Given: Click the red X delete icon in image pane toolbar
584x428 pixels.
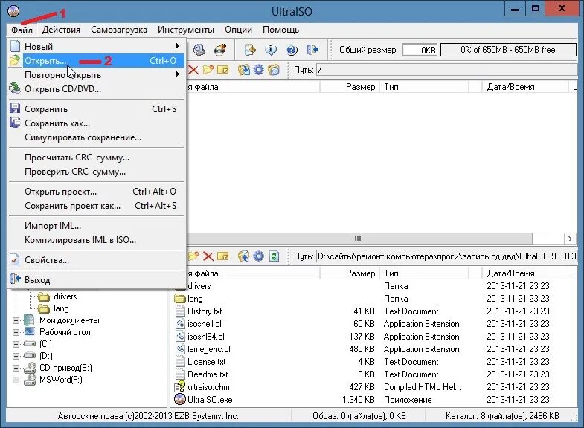Looking at the screenshot, I should tap(193, 70).
